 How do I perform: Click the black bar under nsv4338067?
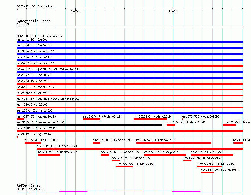(130, 101)
